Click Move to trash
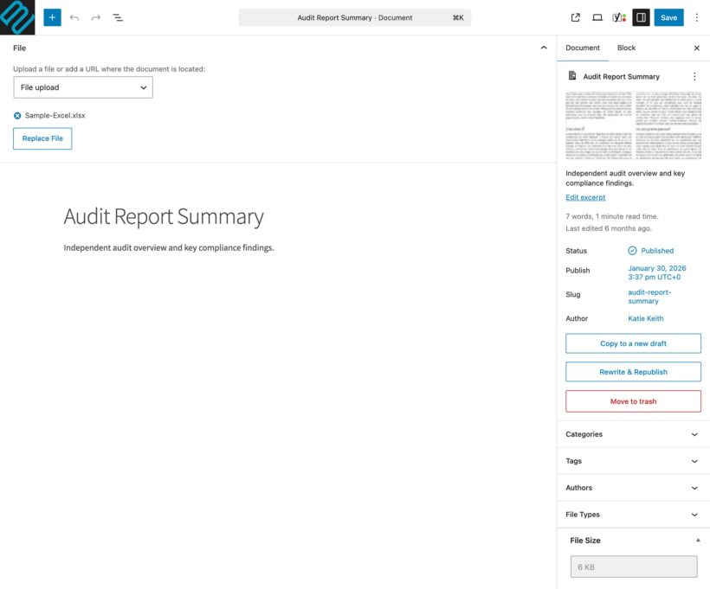Viewport: 710px width, 589px height. pyautogui.click(x=633, y=401)
